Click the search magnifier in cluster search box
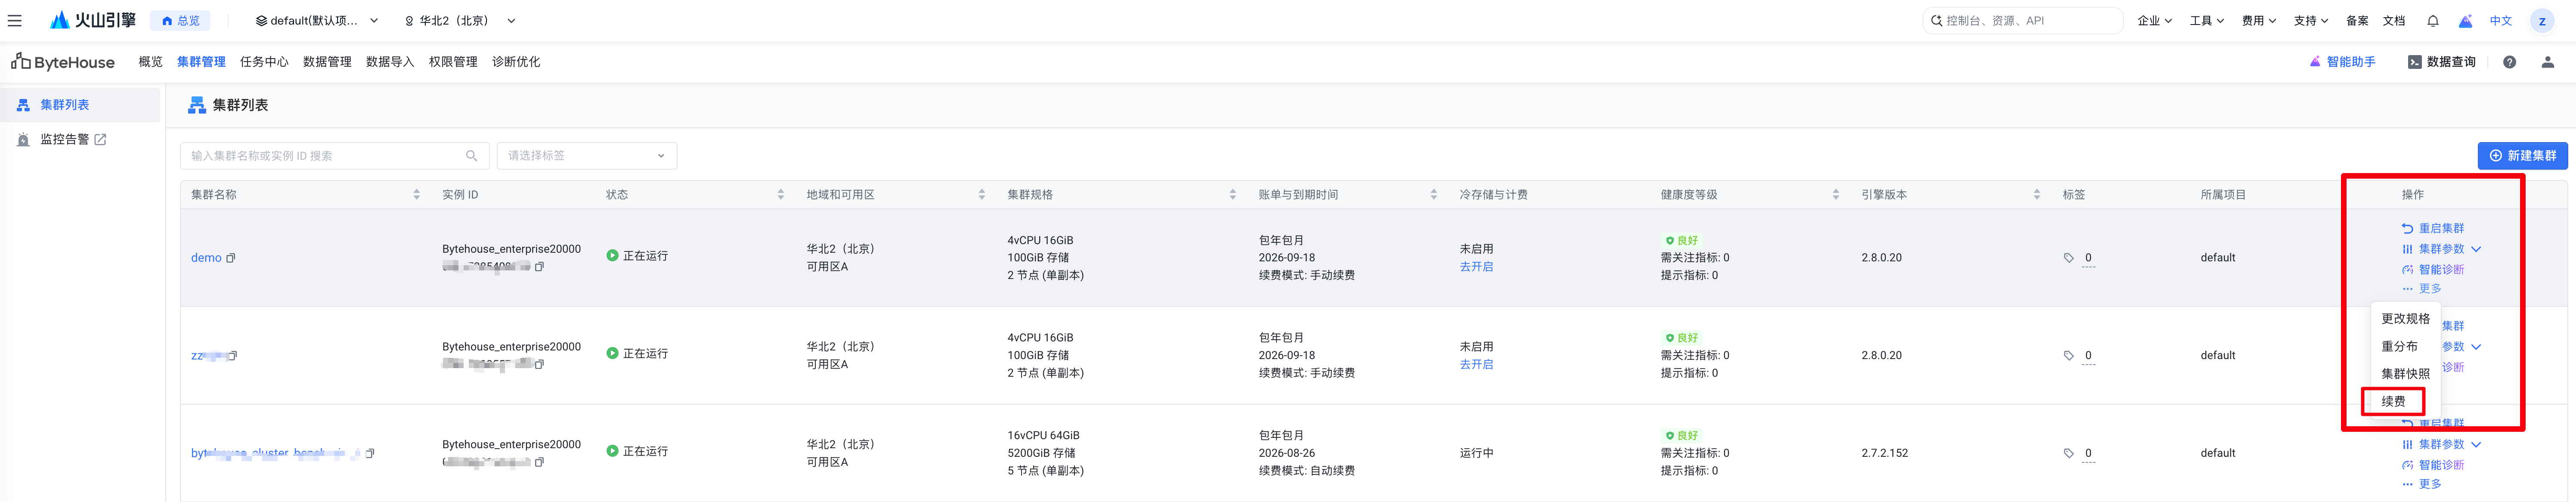This screenshot has width=2576, height=502. click(471, 156)
